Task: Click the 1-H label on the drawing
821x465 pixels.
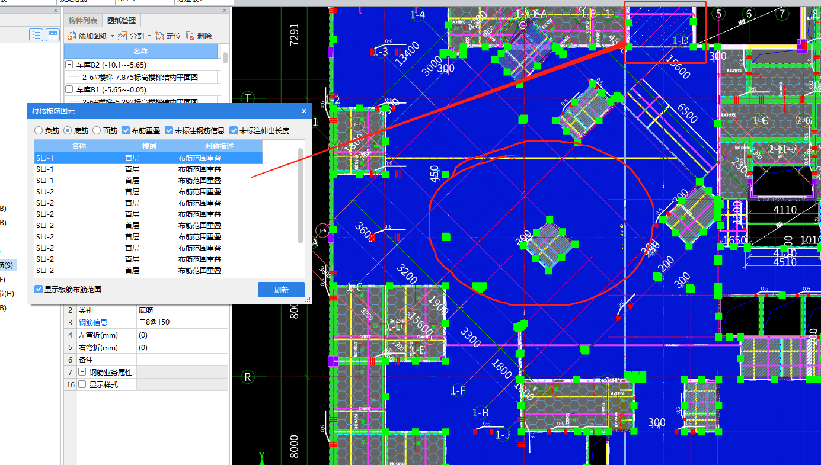Action: coord(481,412)
